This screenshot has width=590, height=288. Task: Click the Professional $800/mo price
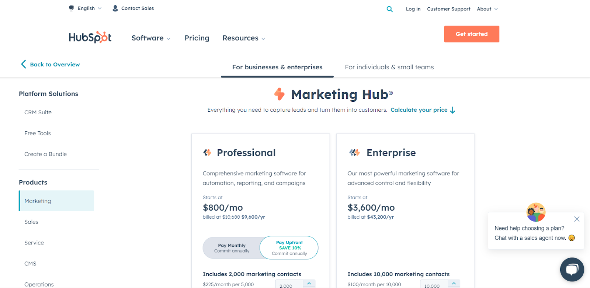(x=223, y=208)
